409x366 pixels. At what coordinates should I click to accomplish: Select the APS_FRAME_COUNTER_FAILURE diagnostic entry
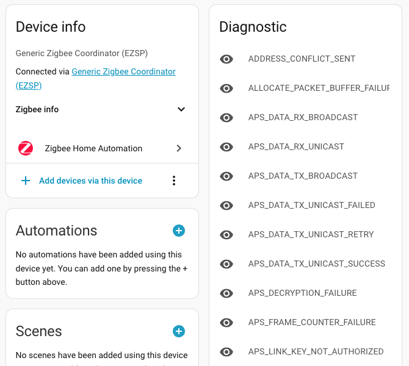(312, 322)
